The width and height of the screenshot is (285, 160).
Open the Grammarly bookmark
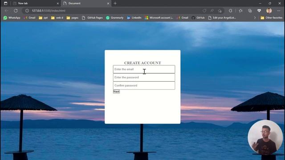115,18
